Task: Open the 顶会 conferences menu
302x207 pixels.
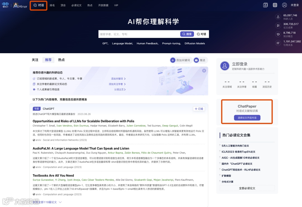Action: [63, 5]
